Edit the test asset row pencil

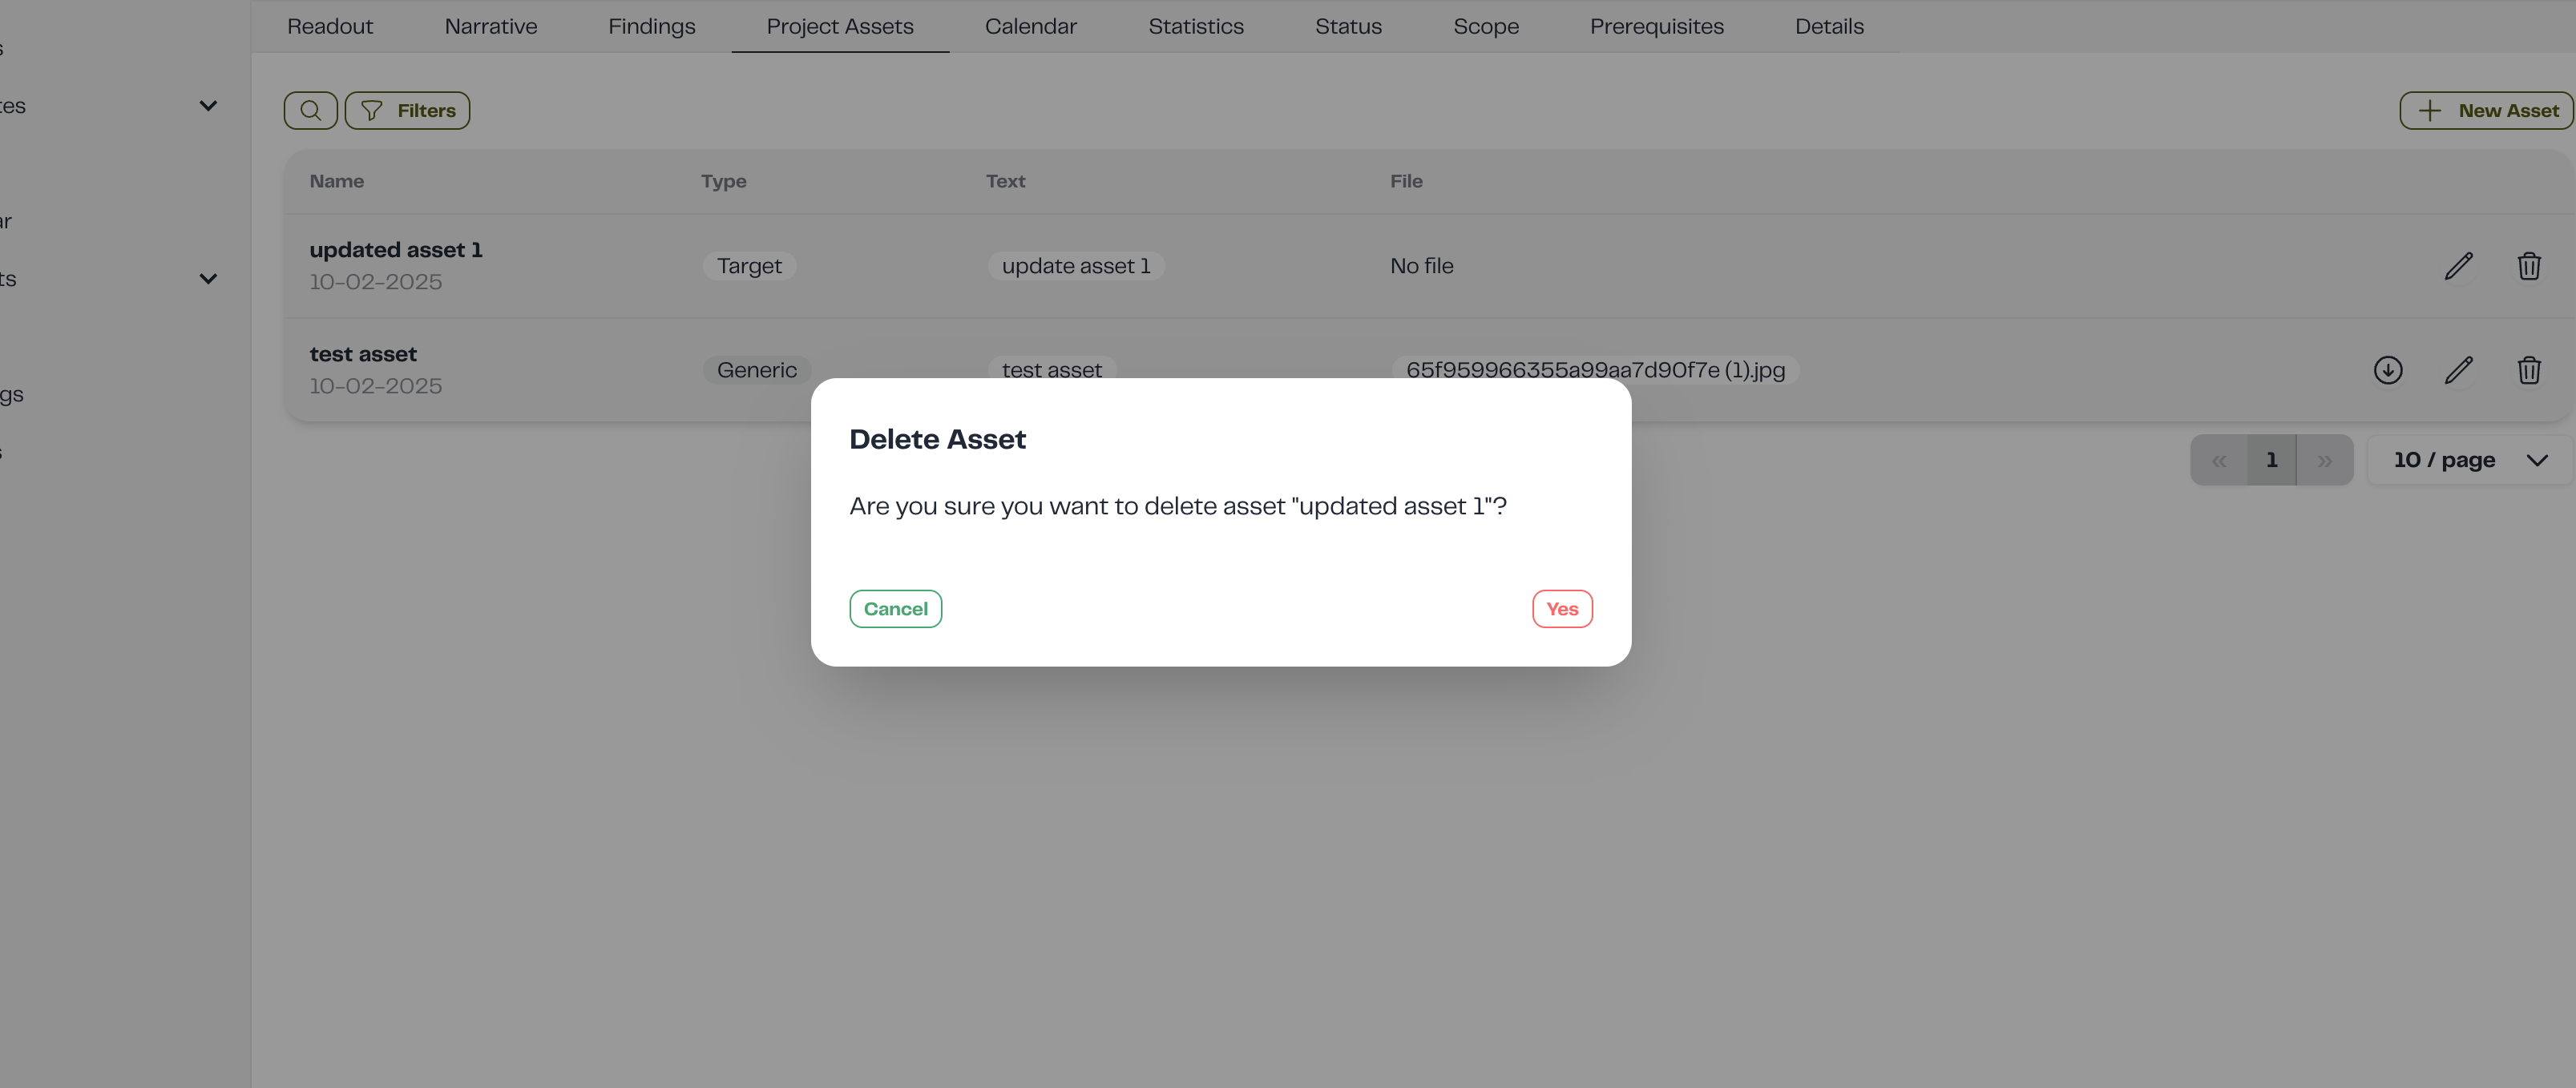[2458, 370]
